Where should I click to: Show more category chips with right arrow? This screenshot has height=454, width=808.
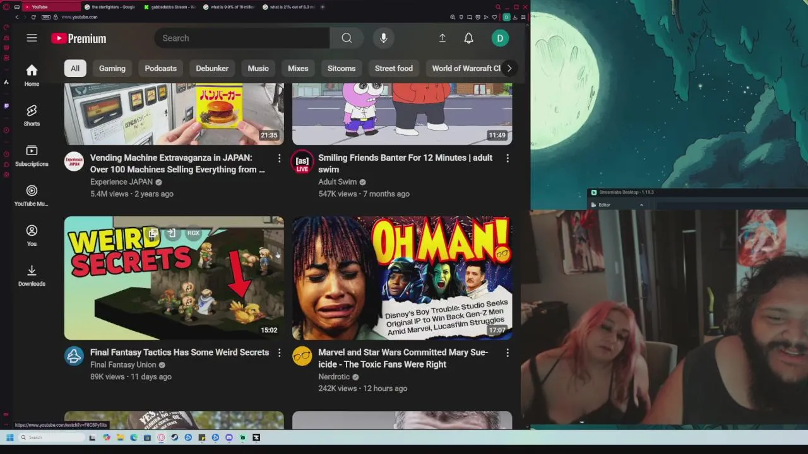pos(509,68)
